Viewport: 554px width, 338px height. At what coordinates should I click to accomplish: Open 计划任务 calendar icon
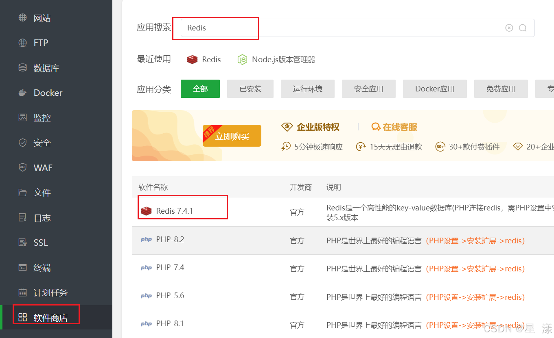pyautogui.click(x=23, y=292)
